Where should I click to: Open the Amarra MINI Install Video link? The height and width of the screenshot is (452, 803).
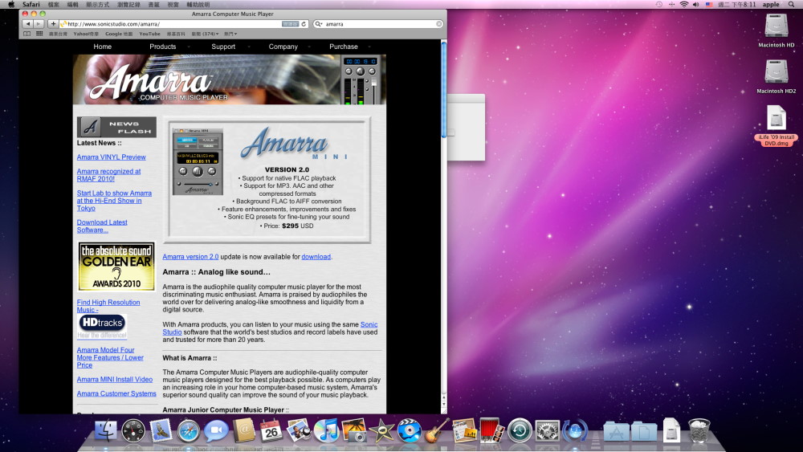pyautogui.click(x=115, y=379)
